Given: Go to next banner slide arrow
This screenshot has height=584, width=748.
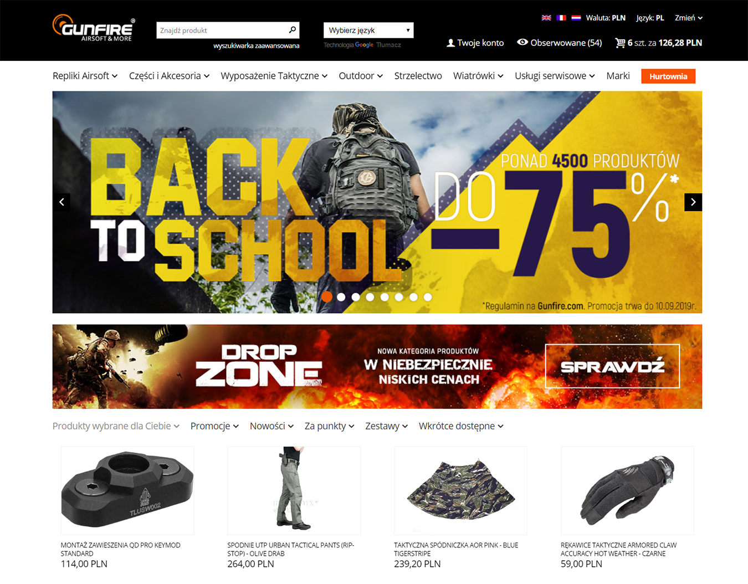Looking at the screenshot, I should (693, 202).
